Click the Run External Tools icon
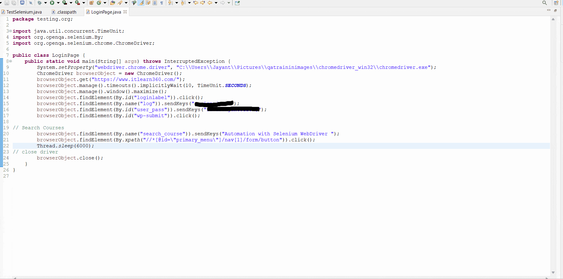563x279 pixels. click(x=78, y=3)
